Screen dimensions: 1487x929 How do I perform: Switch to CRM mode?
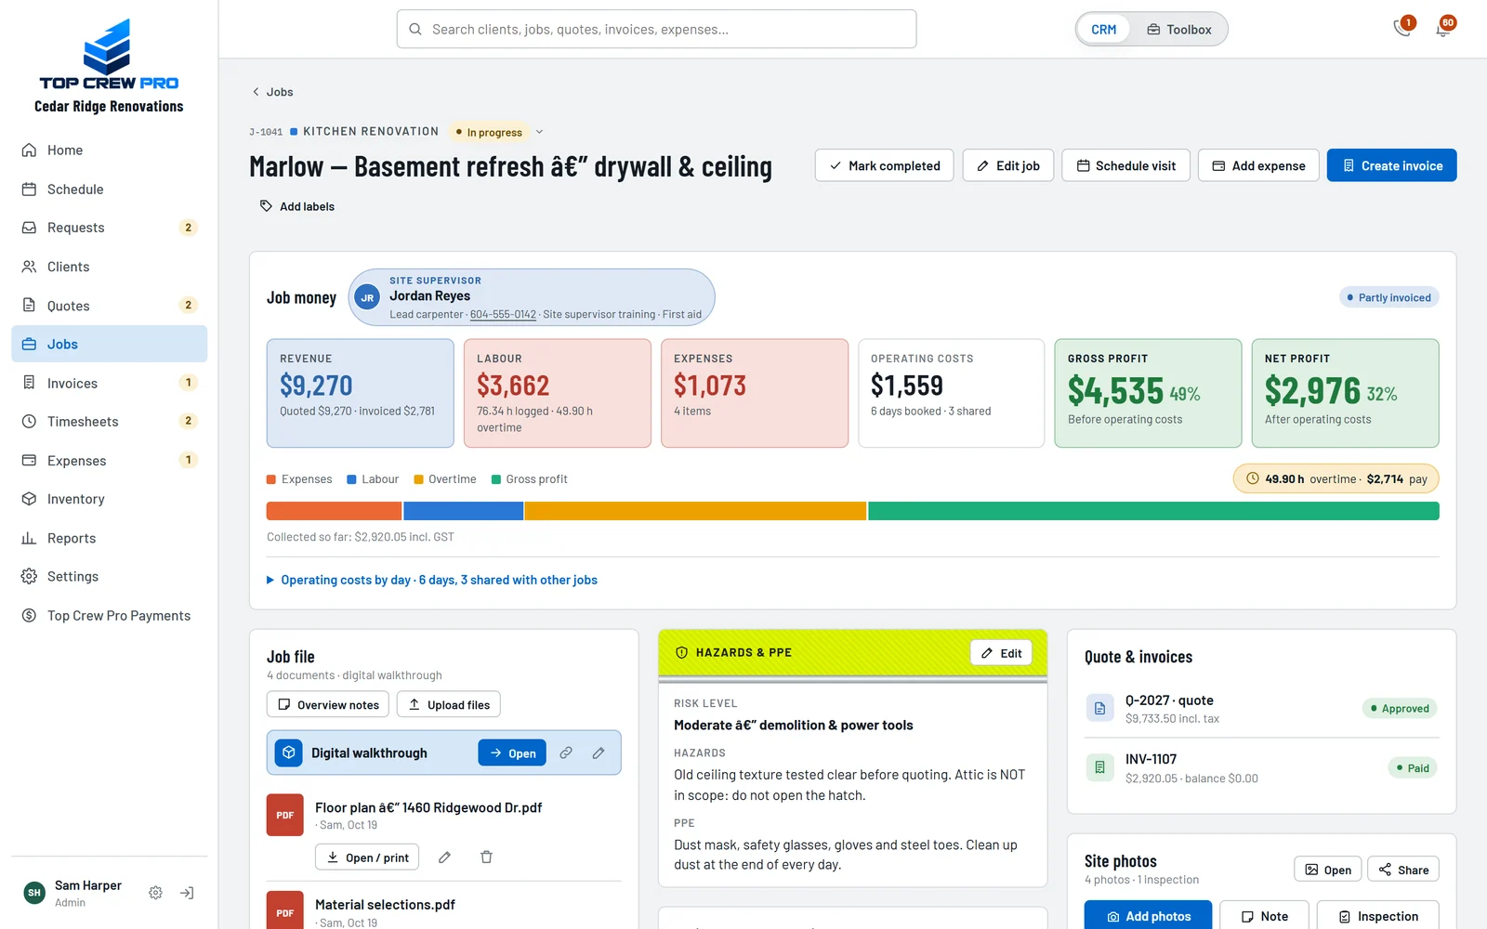tap(1104, 29)
